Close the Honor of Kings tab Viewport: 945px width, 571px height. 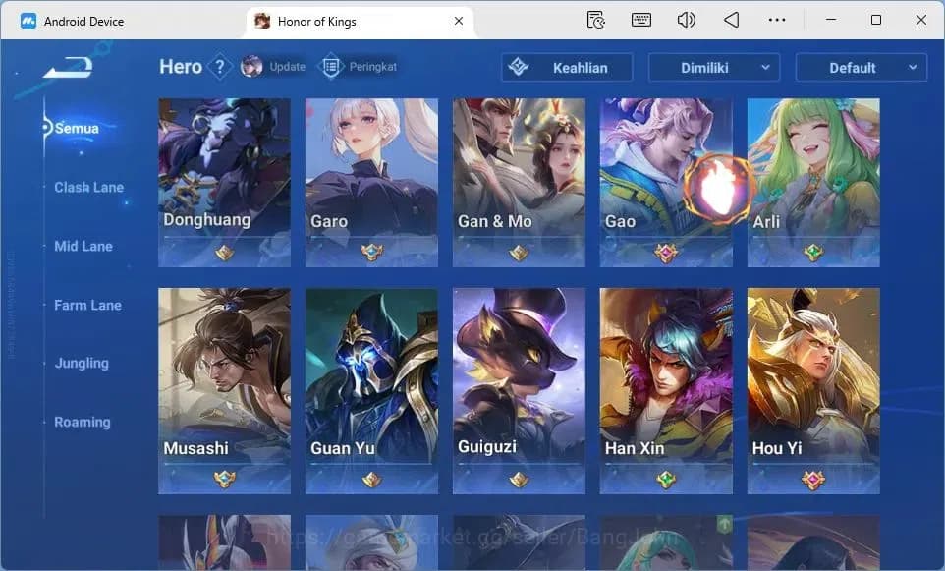coord(459,21)
